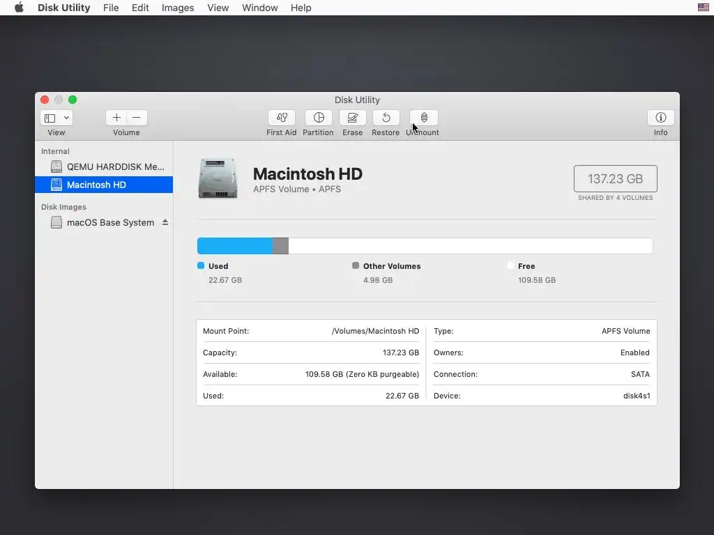The width and height of the screenshot is (714, 535).
Task: Click the US flag input source icon
Action: (x=704, y=7)
